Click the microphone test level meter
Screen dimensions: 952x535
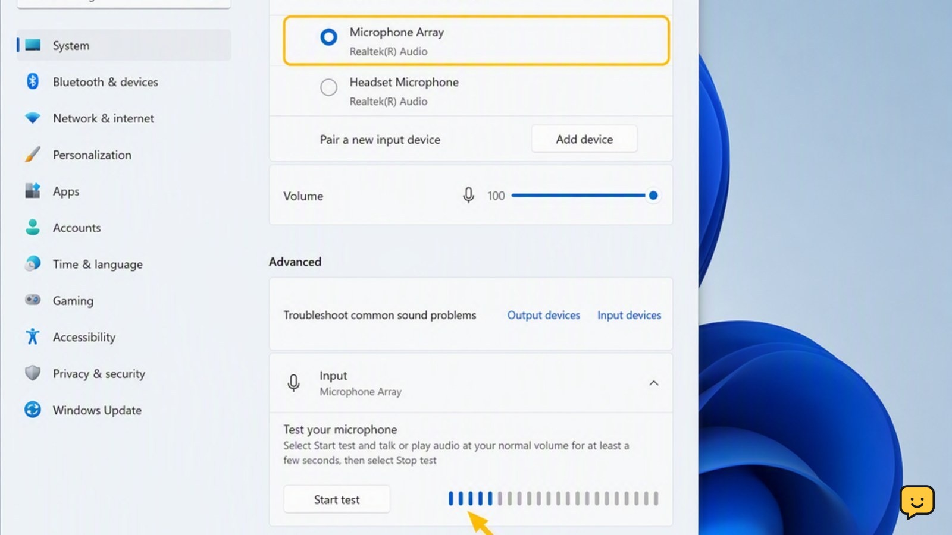click(553, 498)
